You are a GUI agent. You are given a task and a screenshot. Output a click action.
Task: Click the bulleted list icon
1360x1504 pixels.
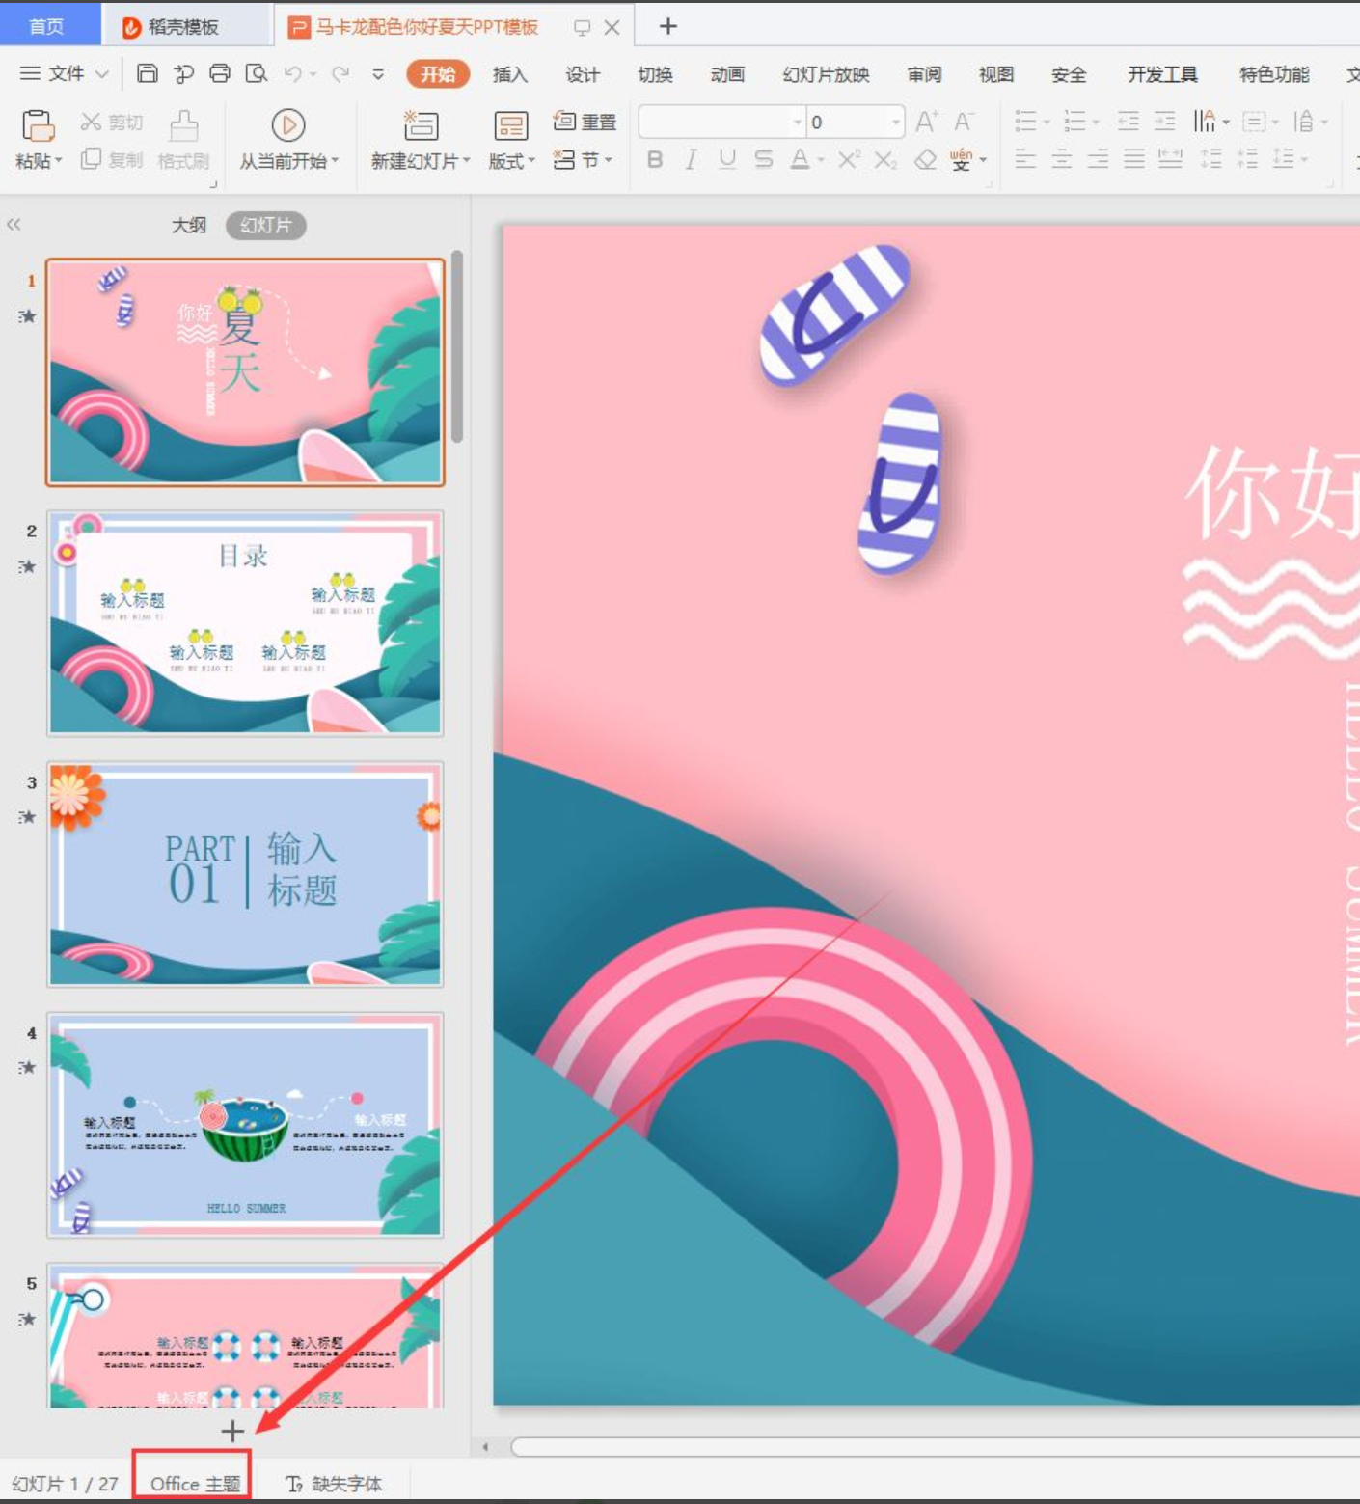point(1025,122)
